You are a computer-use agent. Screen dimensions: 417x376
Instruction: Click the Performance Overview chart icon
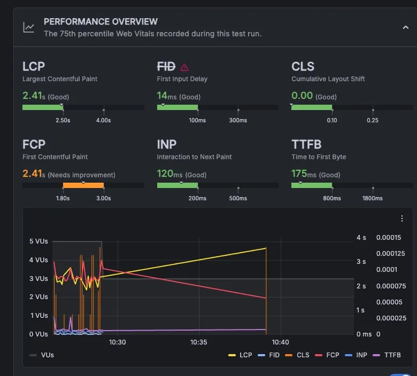[29, 27]
